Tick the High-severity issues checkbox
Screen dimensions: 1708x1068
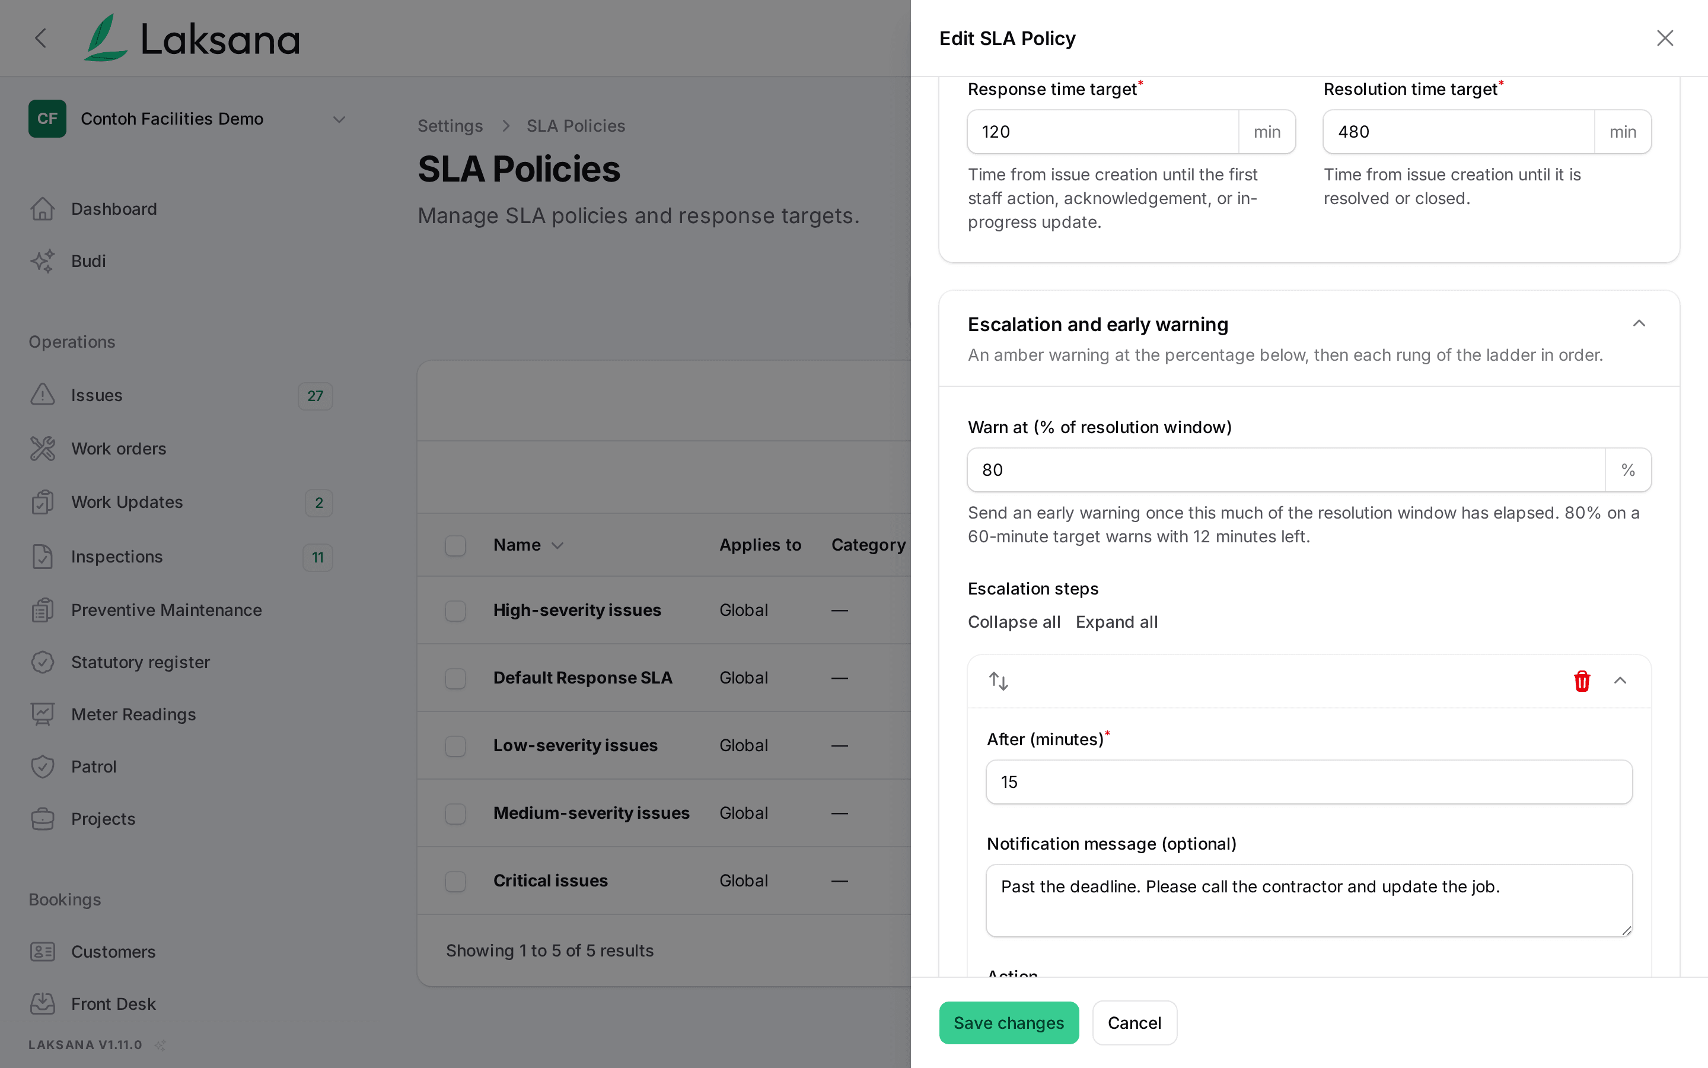(455, 611)
